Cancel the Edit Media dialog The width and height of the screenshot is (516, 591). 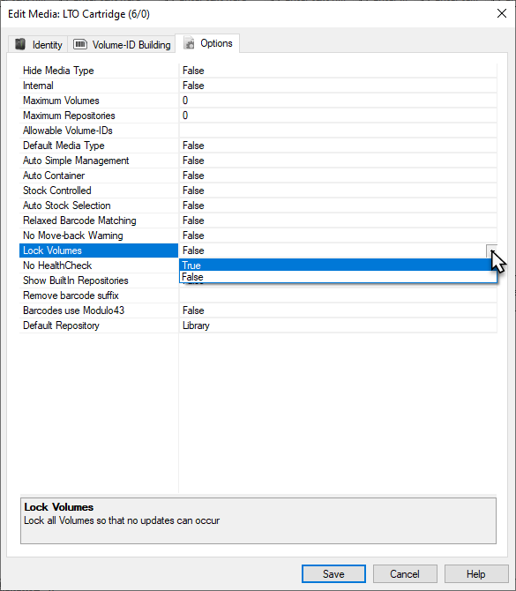pos(405,573)
